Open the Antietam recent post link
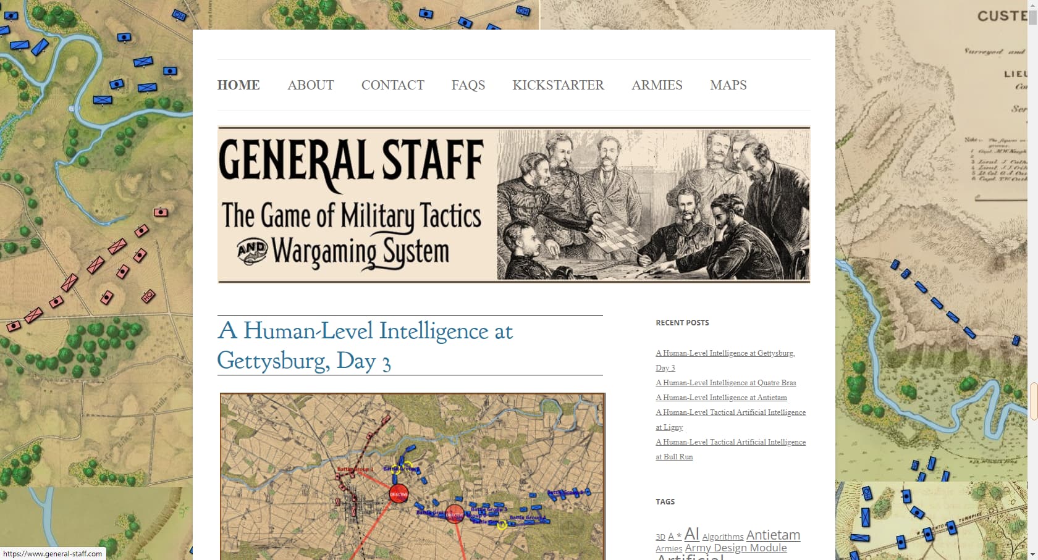This screenshot has width=1038, height=560. click(721, 398)
